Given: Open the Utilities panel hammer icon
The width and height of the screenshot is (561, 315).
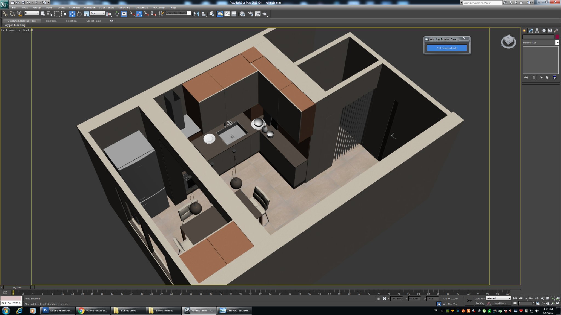Looking at the screenshot, I should tap(556, 31).
